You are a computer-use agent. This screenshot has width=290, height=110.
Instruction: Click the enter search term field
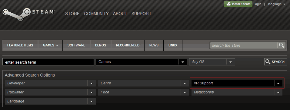coord(48,62)
